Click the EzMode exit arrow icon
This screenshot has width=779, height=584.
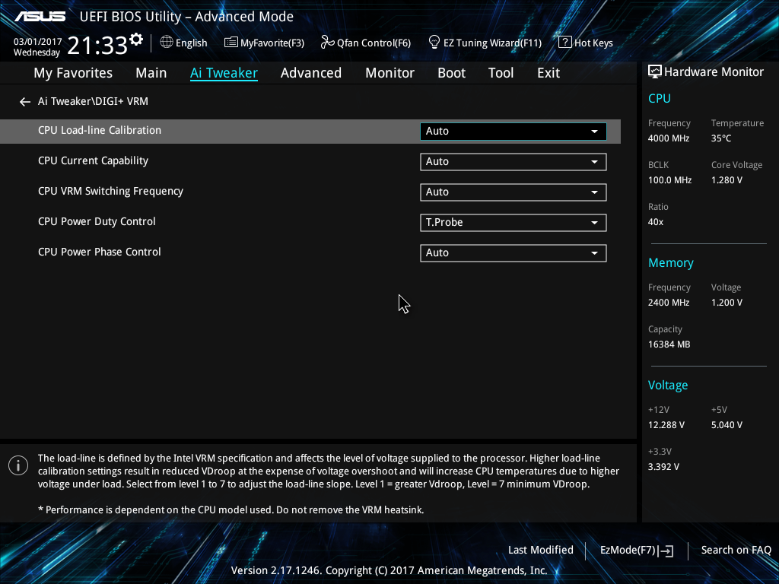[666, 551]
